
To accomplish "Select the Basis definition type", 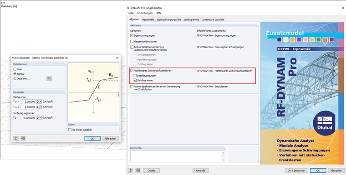I will tap(15, 69).
